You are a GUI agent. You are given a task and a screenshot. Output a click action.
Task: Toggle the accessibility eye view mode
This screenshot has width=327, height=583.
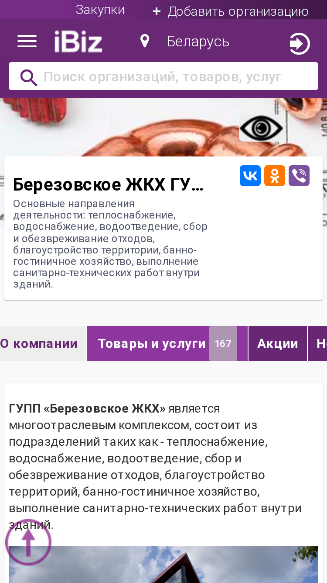click(262, 128)
